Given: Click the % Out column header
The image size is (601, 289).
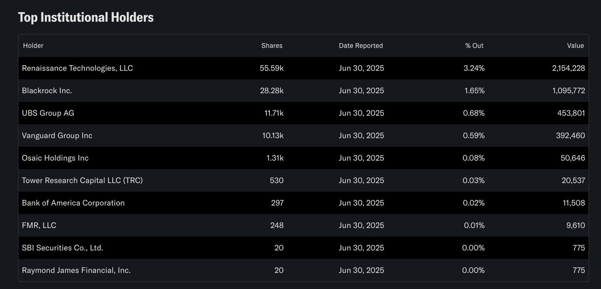Looking at the screenshot, I should 474,46.
